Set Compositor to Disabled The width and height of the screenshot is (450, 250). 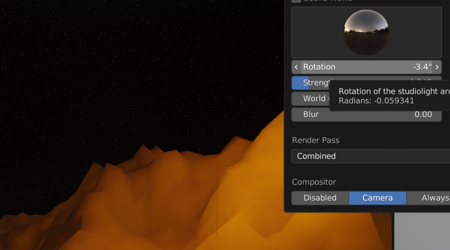pos(320,198)
